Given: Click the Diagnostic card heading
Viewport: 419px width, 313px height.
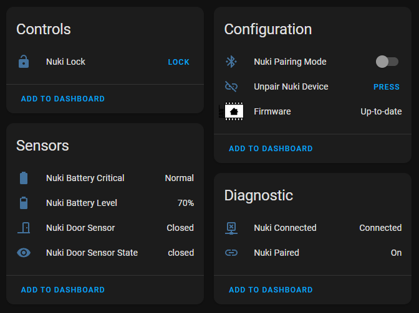Looking at the screenshot, I should point(258,195).
